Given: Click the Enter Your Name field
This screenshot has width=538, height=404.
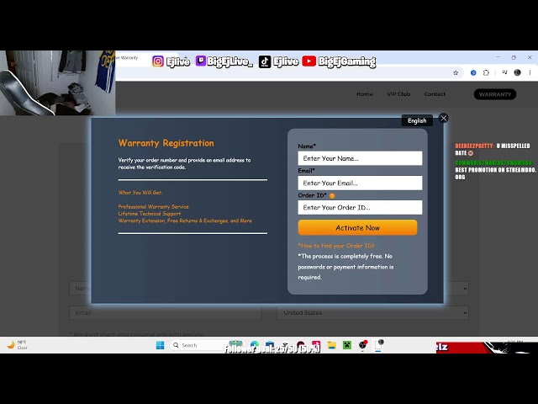Looking at the screenshot, I should [x=360, y=158].
